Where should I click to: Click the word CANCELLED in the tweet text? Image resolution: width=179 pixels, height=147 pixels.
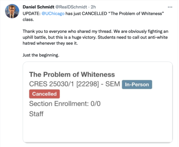click(94, 14)
